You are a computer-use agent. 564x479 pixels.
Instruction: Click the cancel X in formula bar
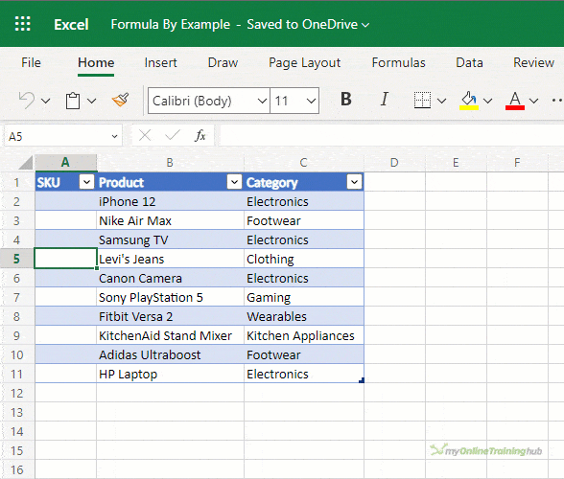point(145,135)
